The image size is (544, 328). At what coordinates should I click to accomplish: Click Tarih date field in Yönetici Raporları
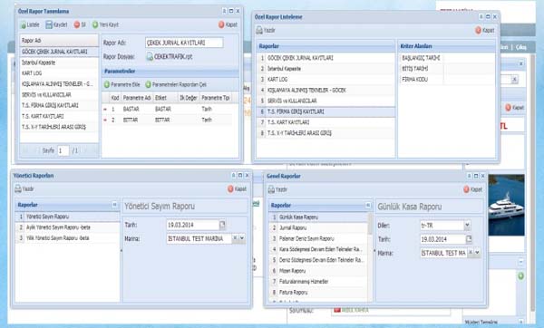193,225
